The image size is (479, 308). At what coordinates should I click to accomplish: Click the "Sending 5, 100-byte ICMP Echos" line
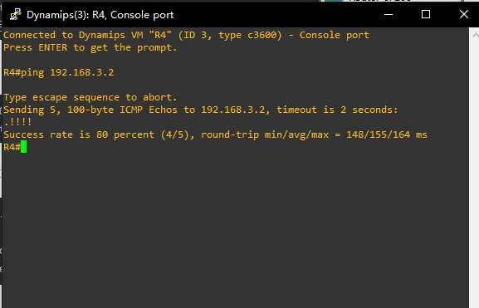click(x=201, y=110)
